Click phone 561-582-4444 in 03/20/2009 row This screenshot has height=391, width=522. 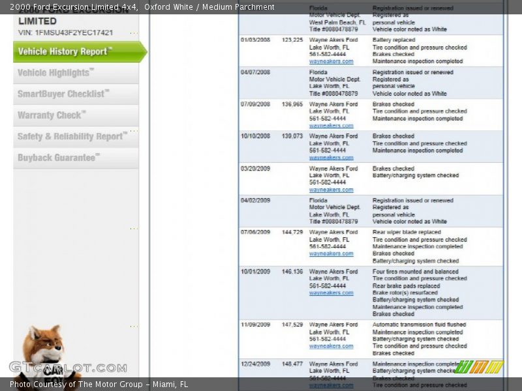coord(328,182)
